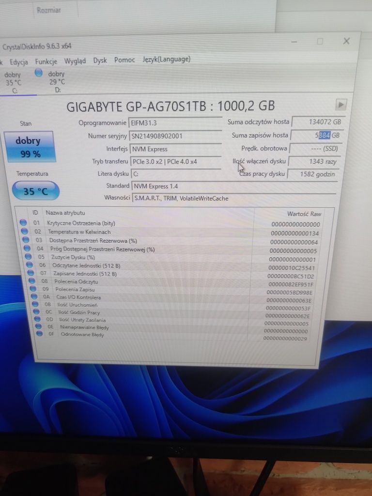This screenshot has height=496, width=372.
Task: Click status icon for Czas I/O Kontrolera row
Action: coord(34,296)
